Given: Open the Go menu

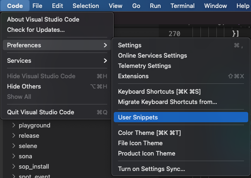Looking at the screenshot, I should tap(136, 6).
